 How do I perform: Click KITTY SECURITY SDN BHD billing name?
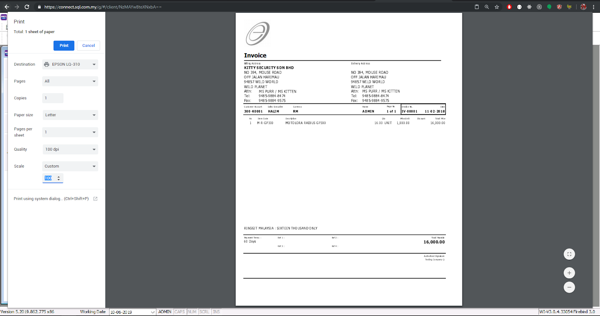click(269, 68)
